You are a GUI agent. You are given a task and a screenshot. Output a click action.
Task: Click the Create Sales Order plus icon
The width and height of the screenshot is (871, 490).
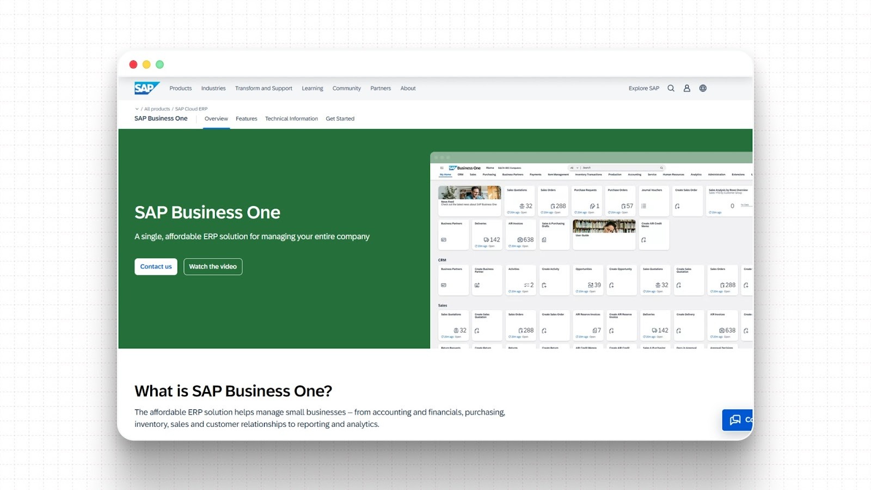pos(678,206)
